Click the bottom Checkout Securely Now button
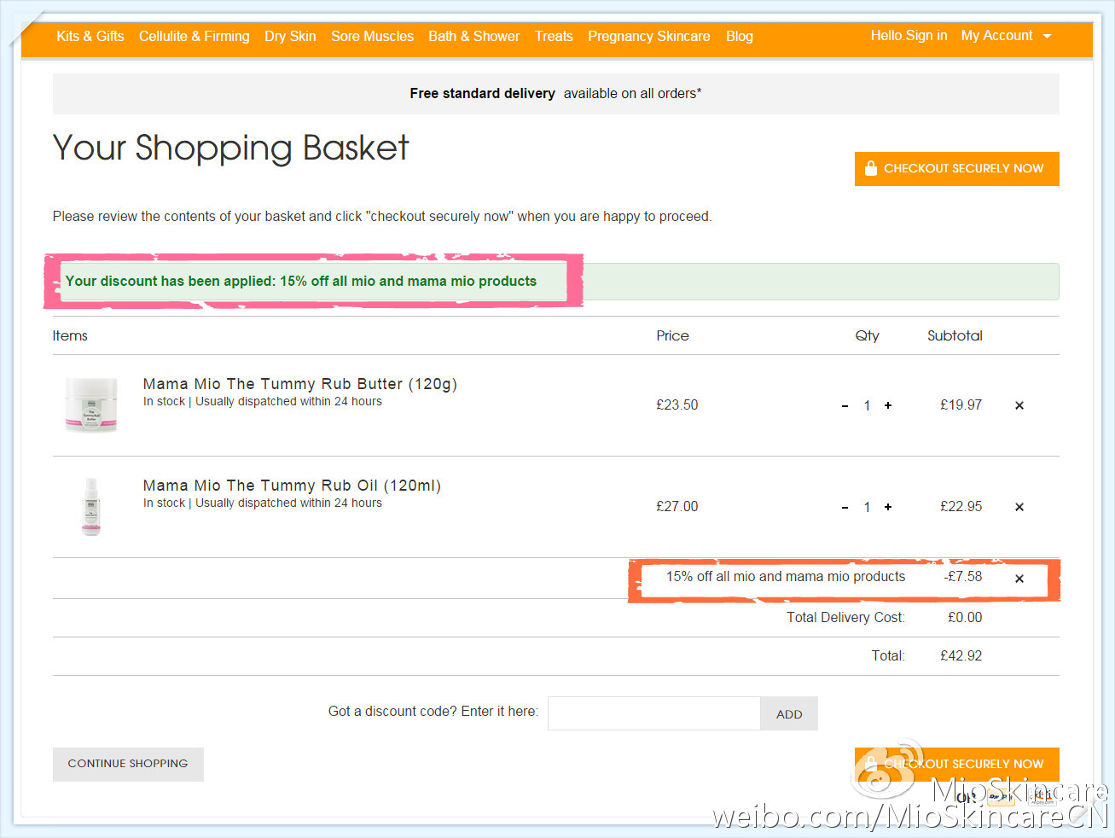The height and width of the screenshot is (838, 1115). (957, 764)
